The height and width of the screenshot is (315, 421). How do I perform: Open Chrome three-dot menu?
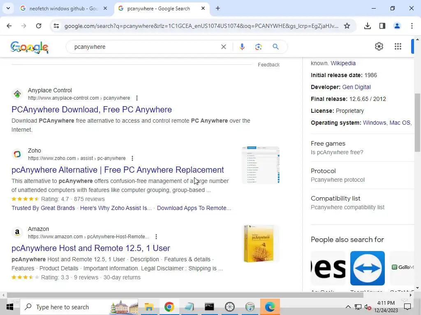point(412,26)
